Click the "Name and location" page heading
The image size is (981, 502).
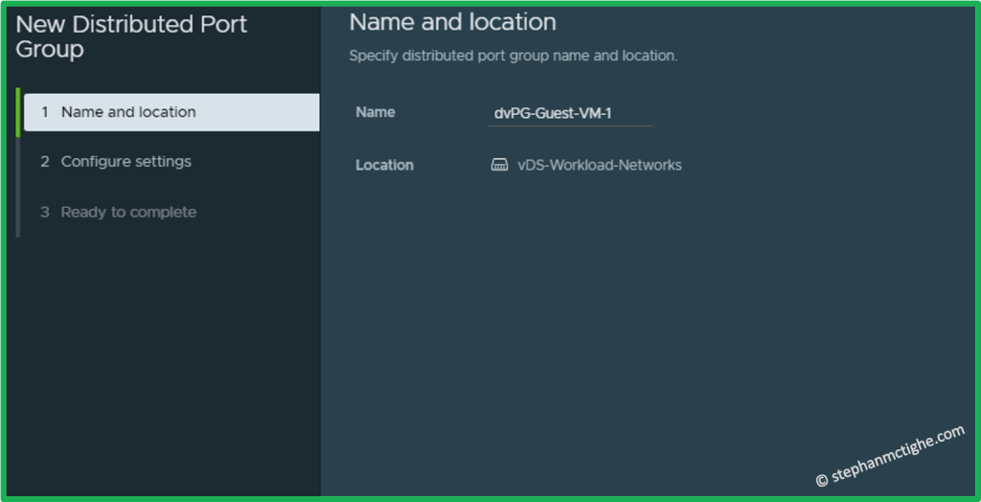[x=452, y=22]
